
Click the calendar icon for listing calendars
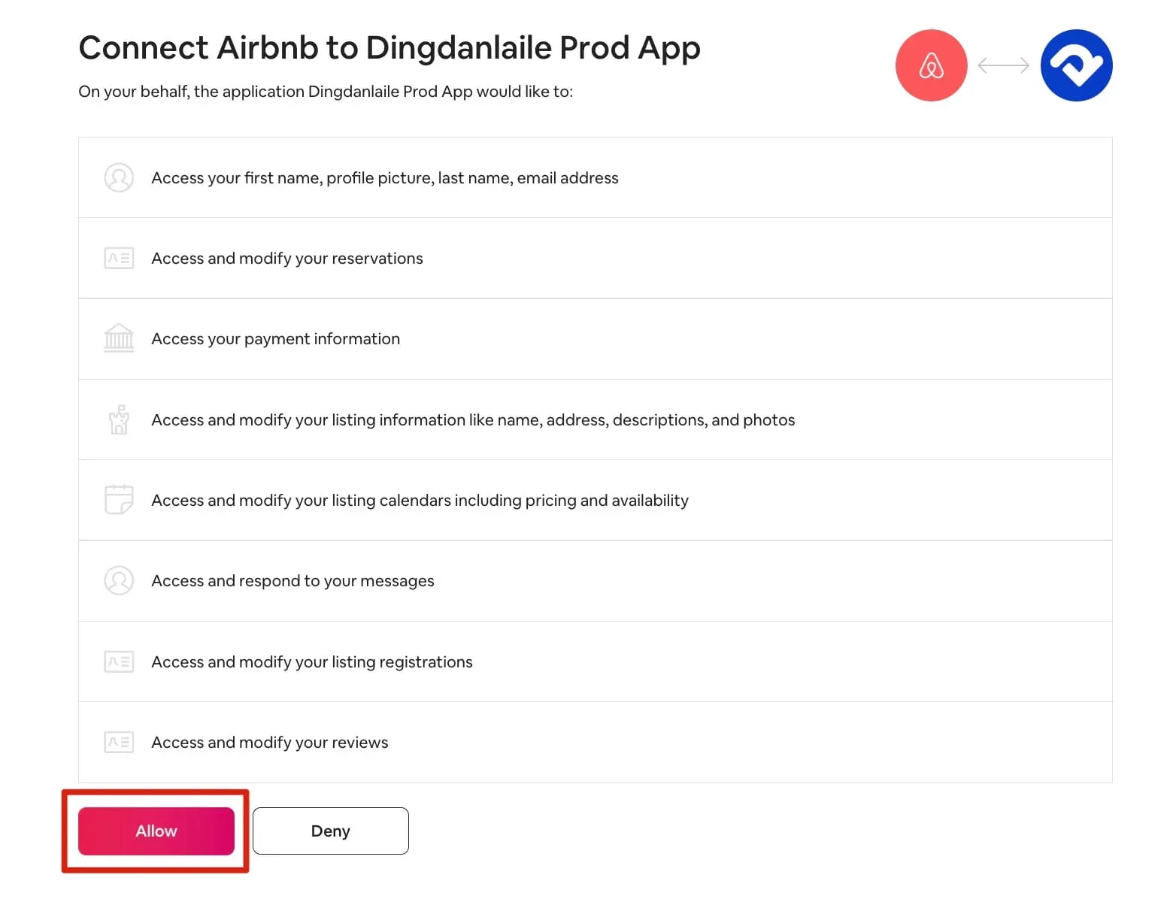coord(118,500)
